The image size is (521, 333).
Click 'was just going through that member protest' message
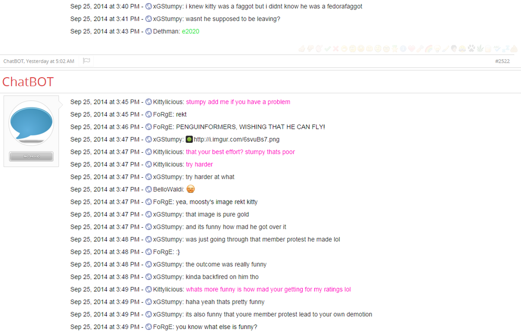[263, 240]
